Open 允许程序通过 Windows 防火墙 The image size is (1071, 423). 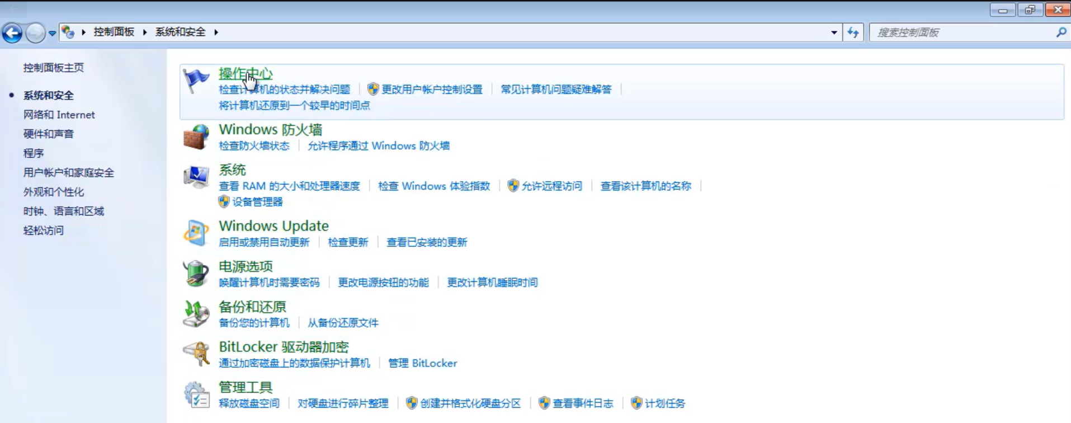pyautogui.click(x=379, y=145)
